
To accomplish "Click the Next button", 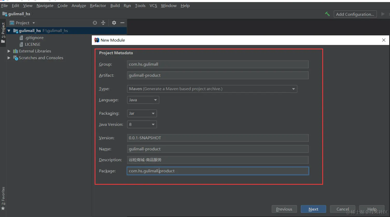I will 314,209.
